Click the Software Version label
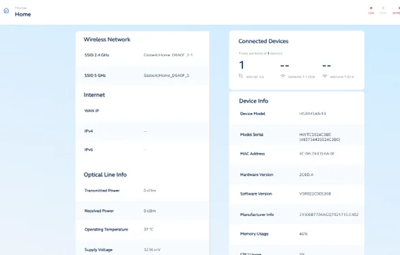400x255 pixels. click(x=256, y=193)
